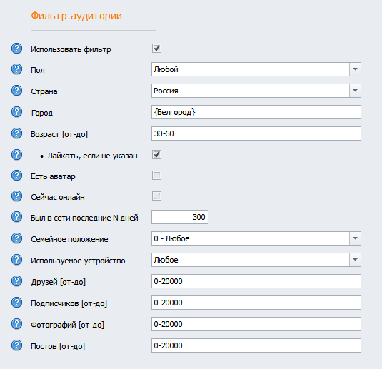Open help icon beside Пол
The image size is (382, 369).
pyautogui.click(x=17, y=69)
